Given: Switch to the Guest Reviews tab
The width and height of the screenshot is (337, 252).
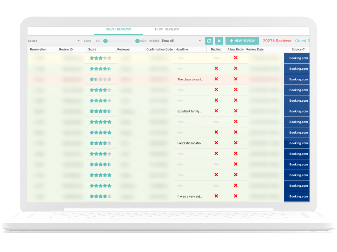Looking at the screenshot, I should coord(118,29).
